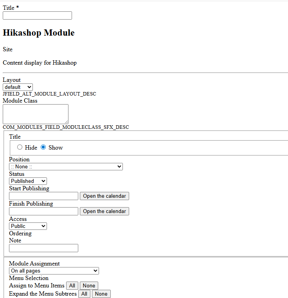Open the Layout dropdown showing default
This screenshot has width=288, height=298.
(x=18, y=87)
